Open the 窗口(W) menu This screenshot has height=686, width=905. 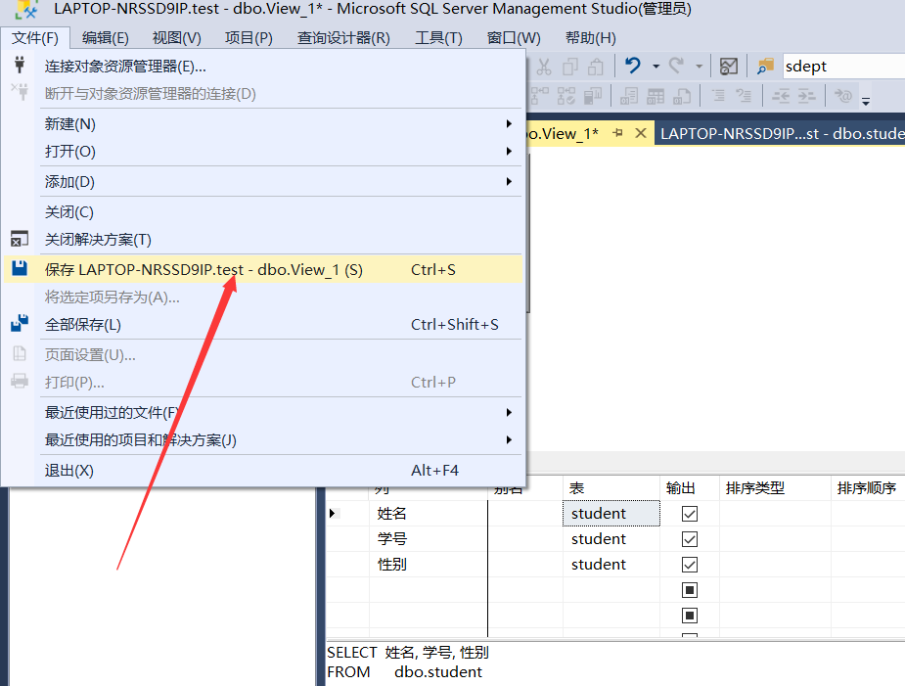[x=514, y=38]
